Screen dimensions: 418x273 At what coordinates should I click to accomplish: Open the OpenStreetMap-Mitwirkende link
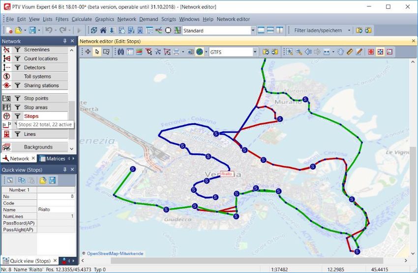click(x=115, y=253)
